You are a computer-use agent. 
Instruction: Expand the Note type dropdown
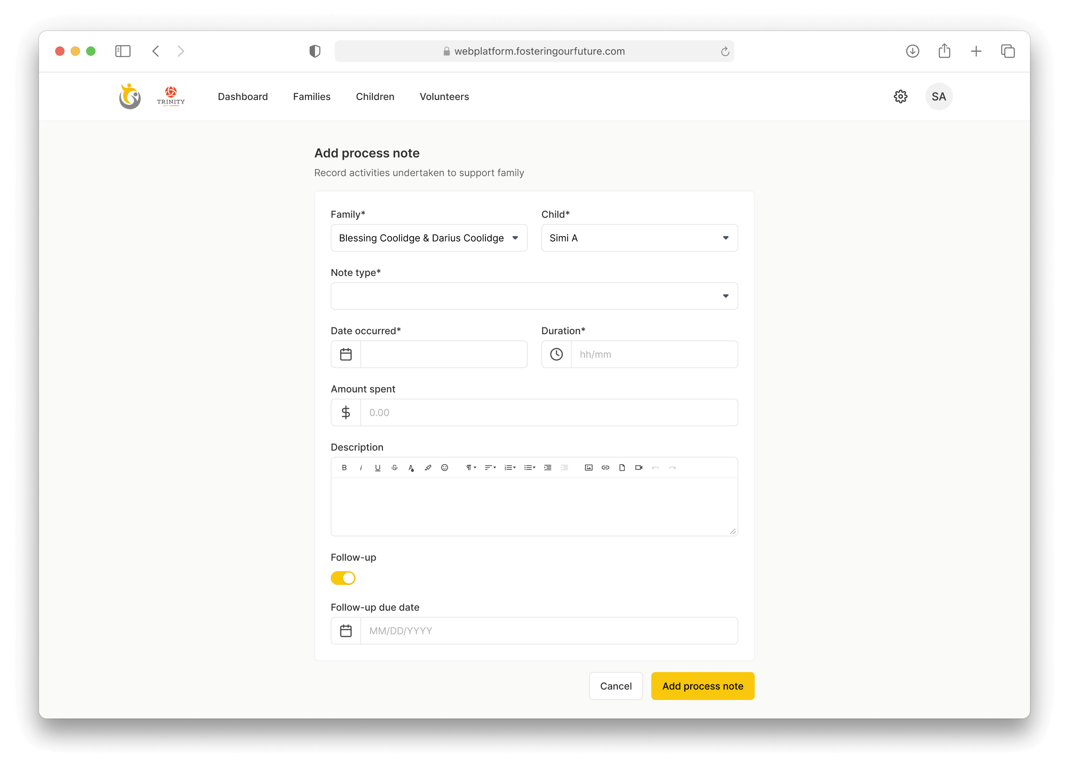tap(534, 296)
